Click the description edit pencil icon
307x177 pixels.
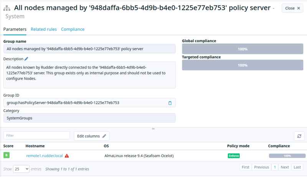point(26,59)
